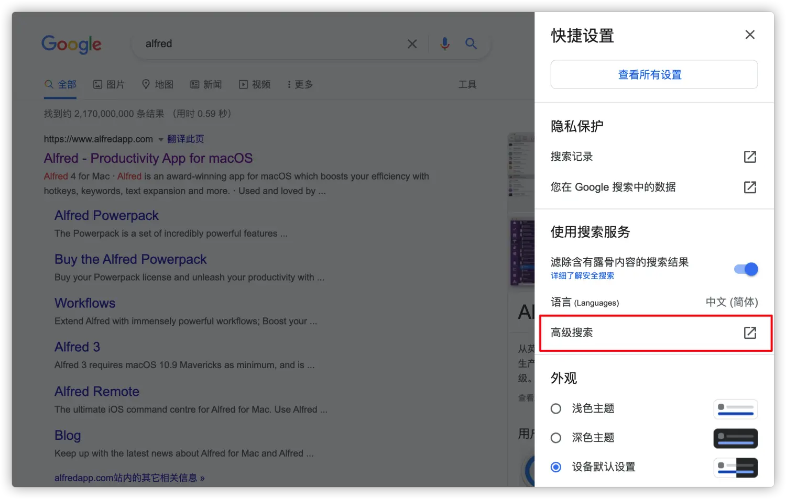Select 设备默认设置 radio button
Image resolution: width=786 pixels, height=499 pixels.
coord(556,467)
